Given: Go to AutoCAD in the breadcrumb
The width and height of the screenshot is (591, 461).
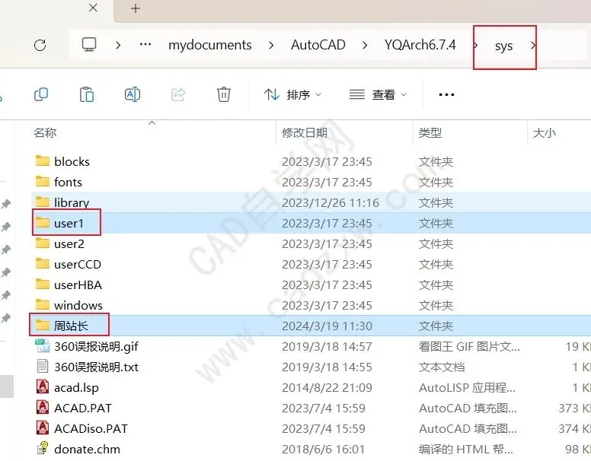Looking at the screenshot, I should (x=318, y=45).
